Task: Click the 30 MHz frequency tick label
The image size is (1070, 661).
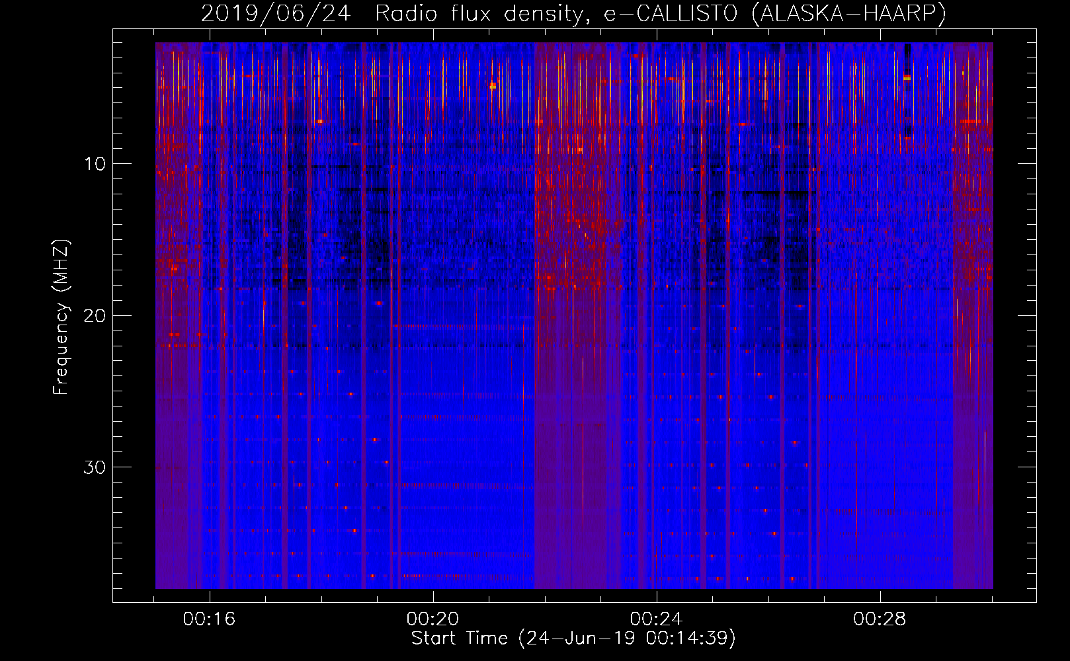Action: click(x=95, y=467)
